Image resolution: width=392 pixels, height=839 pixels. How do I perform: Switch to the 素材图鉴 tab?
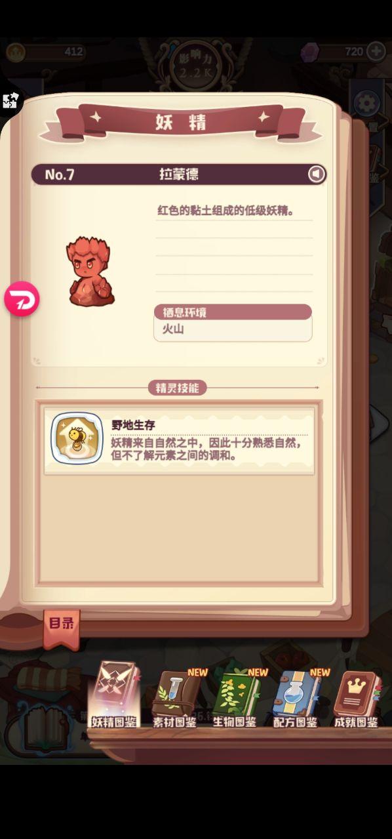(x=174, y=698)
